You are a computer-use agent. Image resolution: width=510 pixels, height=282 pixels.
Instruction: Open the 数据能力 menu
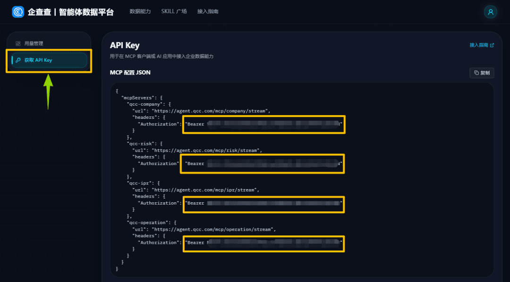coord(140,11)
